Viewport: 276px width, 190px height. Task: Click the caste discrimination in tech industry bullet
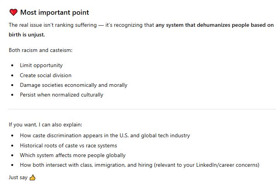click(105, 136)
